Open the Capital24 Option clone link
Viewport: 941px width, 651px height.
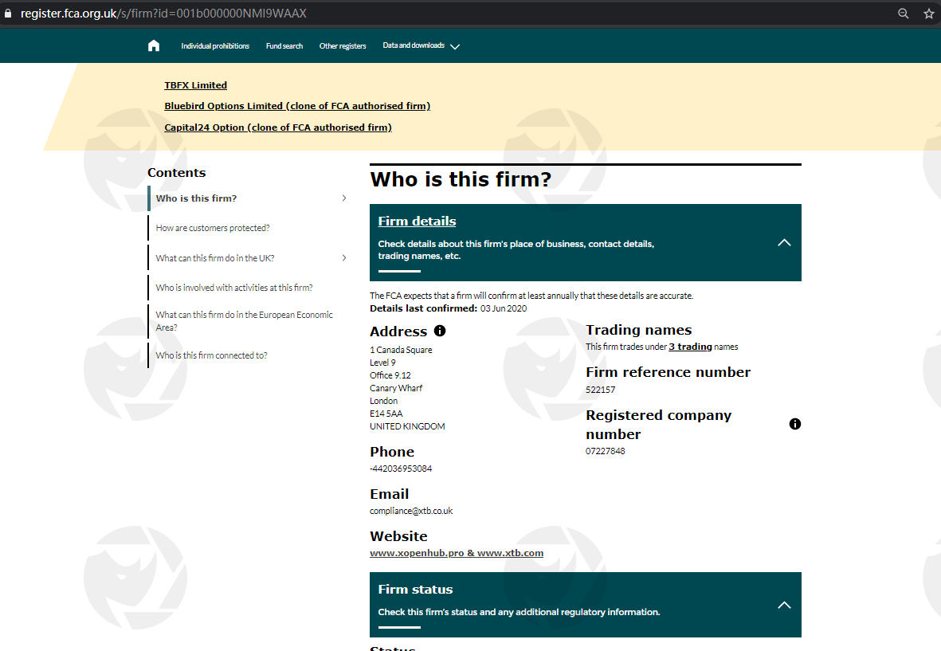tap(278, 127)
